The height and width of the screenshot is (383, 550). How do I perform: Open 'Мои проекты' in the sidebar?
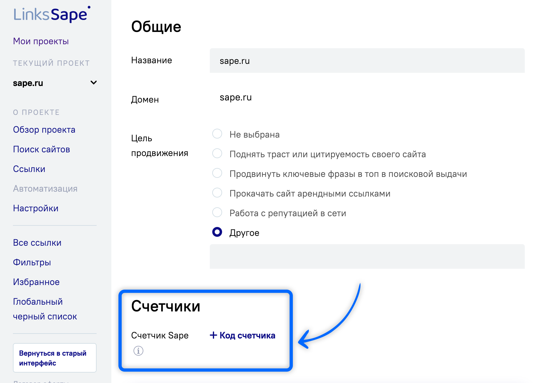pos(41,41)
